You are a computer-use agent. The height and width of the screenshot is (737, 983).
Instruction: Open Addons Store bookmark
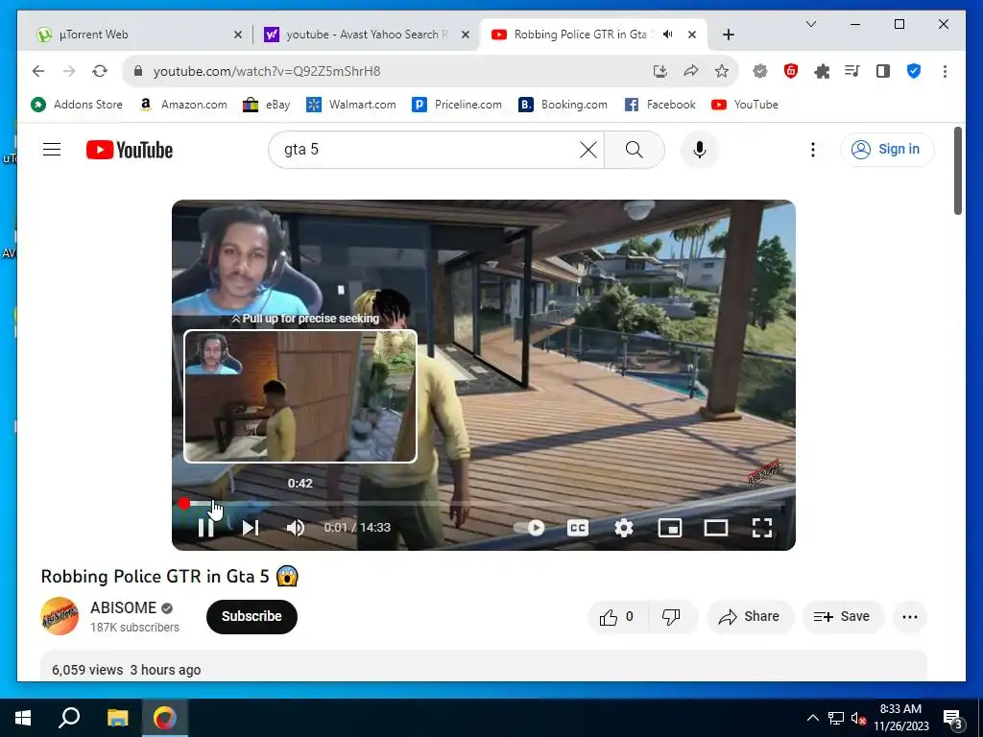(77, 105)
